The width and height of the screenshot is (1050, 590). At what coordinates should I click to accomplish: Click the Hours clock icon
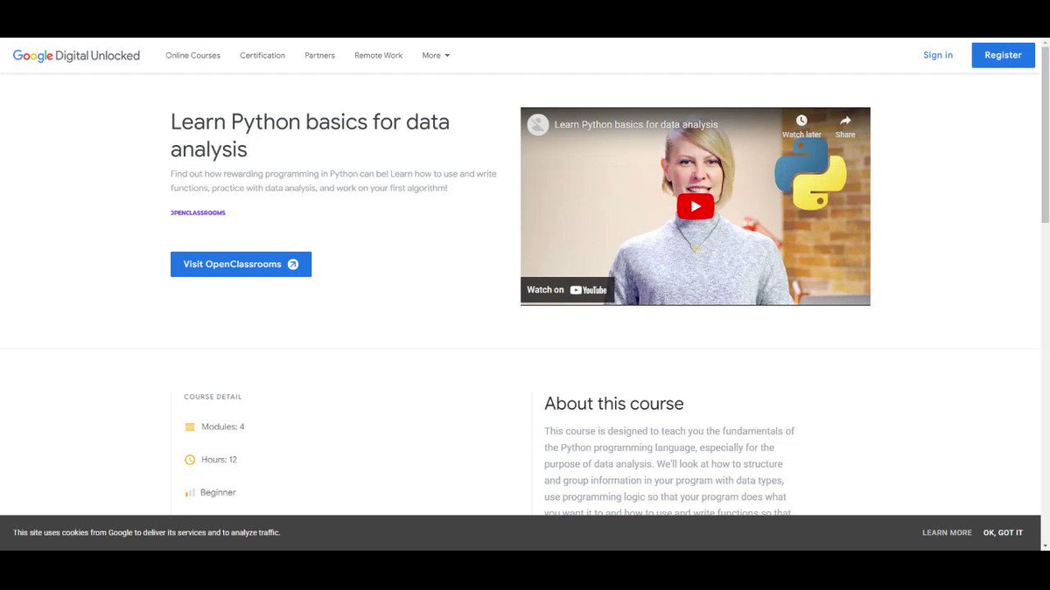[x=190, y=460]
